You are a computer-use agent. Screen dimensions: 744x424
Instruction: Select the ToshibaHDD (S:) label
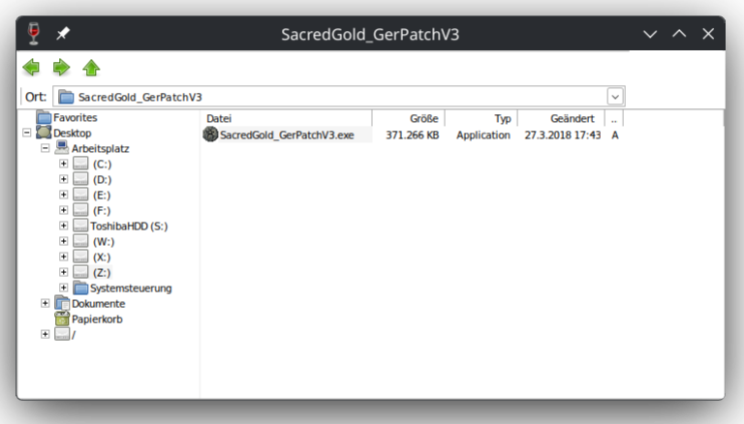(x=129, y=227)
